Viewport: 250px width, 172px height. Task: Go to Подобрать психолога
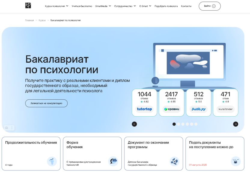click(x=166, y=6)
